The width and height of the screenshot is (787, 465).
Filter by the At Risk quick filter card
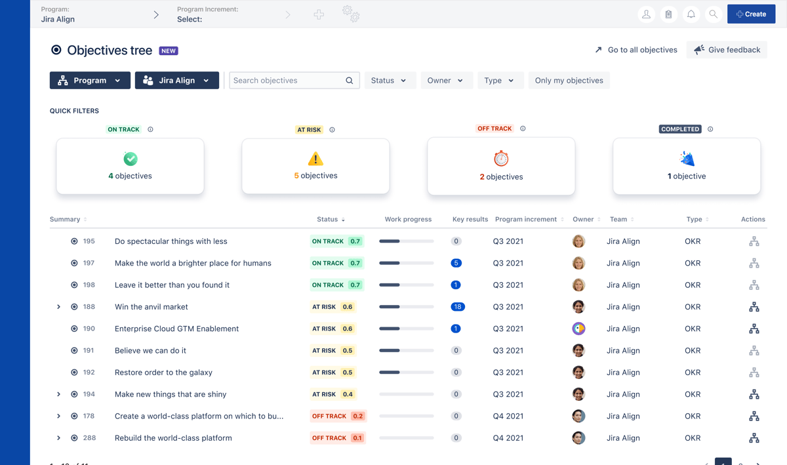pos(315,166)
